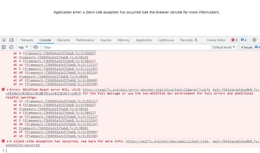Screen dimensions: 260x153
Task: Click the error icon beside Minified React error
Action: tap(3, 89)
